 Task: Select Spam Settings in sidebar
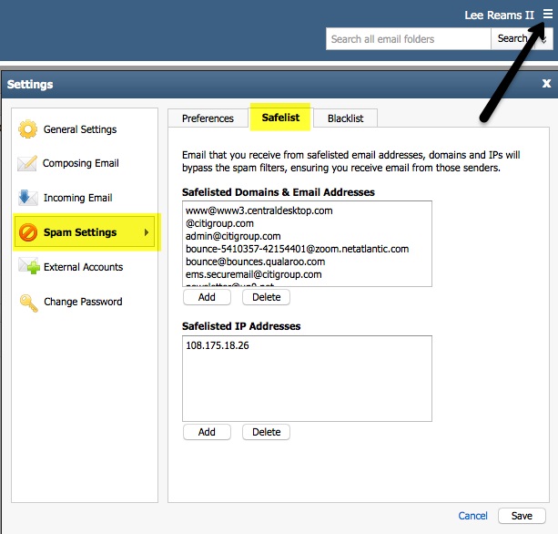click(x=85, y=232)
